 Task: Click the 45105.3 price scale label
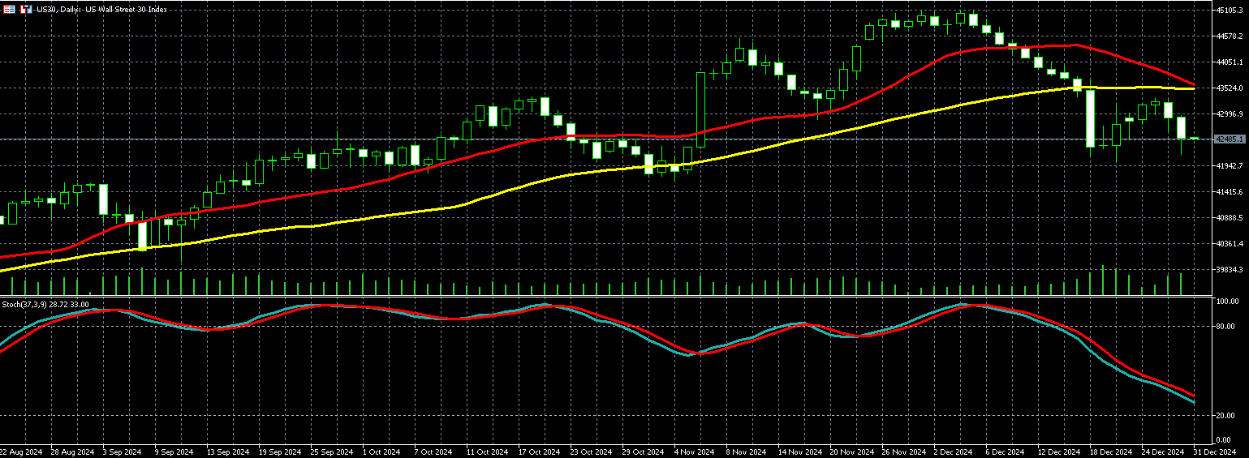click(x=1230, y=11)
